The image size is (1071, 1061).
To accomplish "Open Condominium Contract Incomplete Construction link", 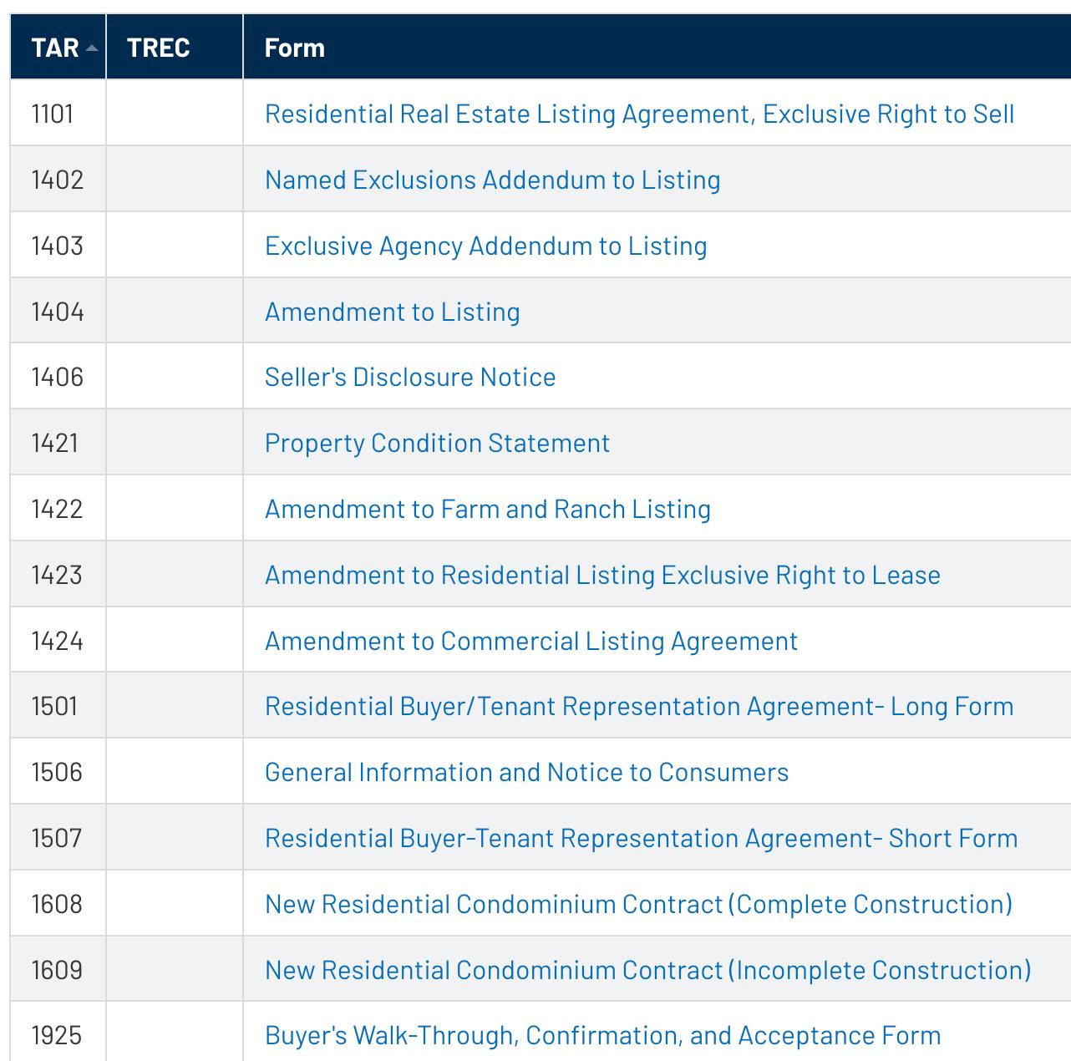I will click(648, 970).
